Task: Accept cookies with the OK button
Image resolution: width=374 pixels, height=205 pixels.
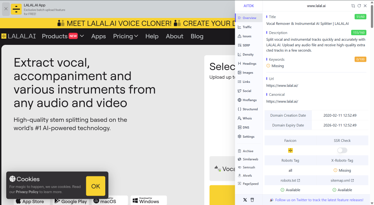Action: [96, 186]
